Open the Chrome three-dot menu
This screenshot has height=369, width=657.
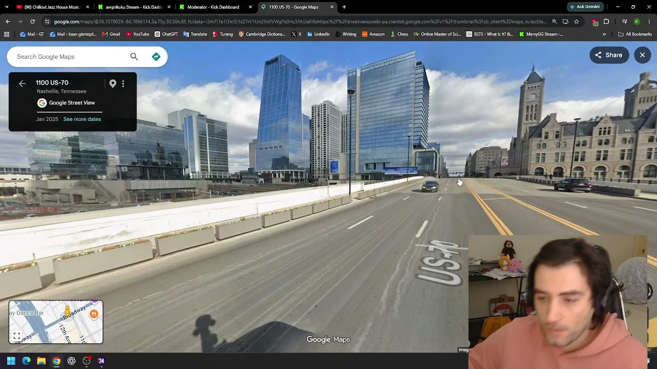(x=649, y=22)
